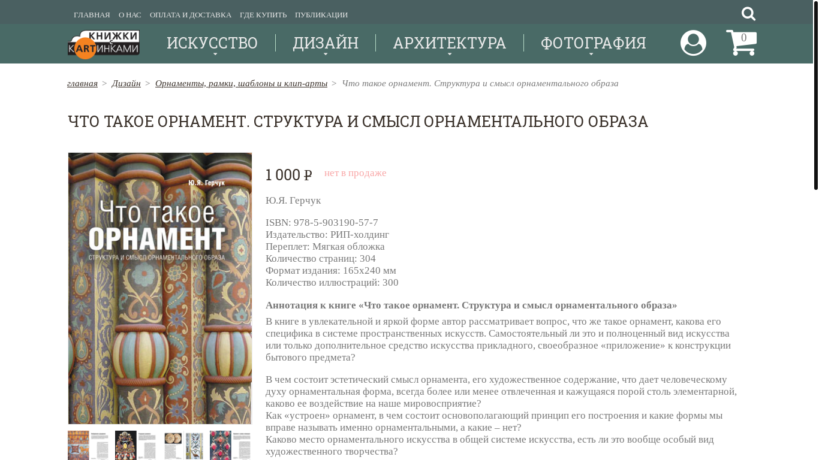
Task: Open the Дизайн category
Action: (x=326, y=43)
